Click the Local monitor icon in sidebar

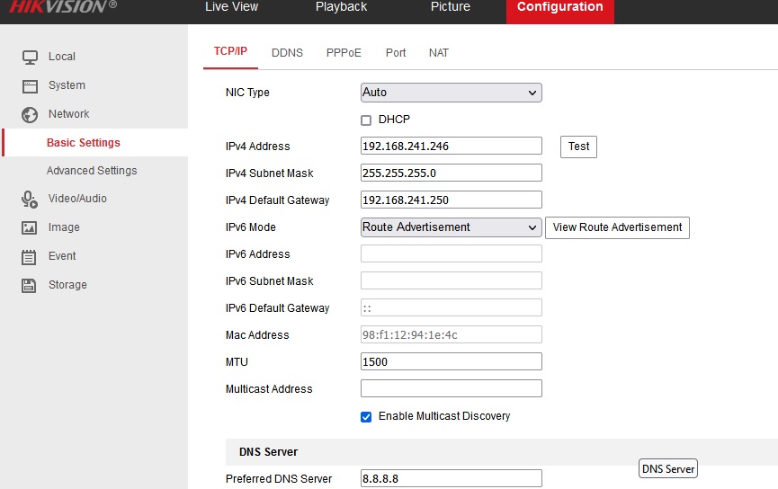(x=30, y=57)
